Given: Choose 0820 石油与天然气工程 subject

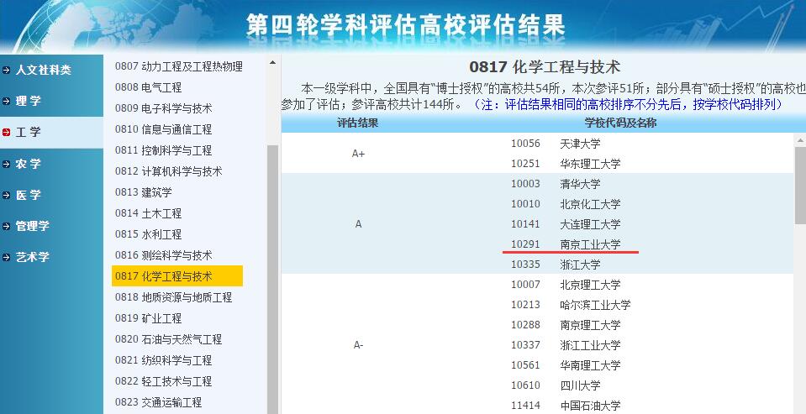Looking at the screenshot, I should click(168, 339).
